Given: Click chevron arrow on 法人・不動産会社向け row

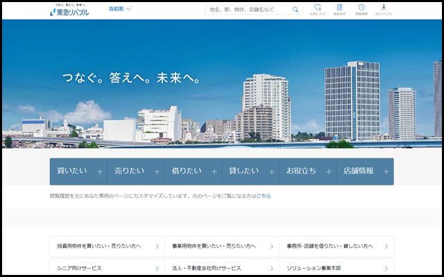Looking at the screenshot, I should [x=271, y=268].
